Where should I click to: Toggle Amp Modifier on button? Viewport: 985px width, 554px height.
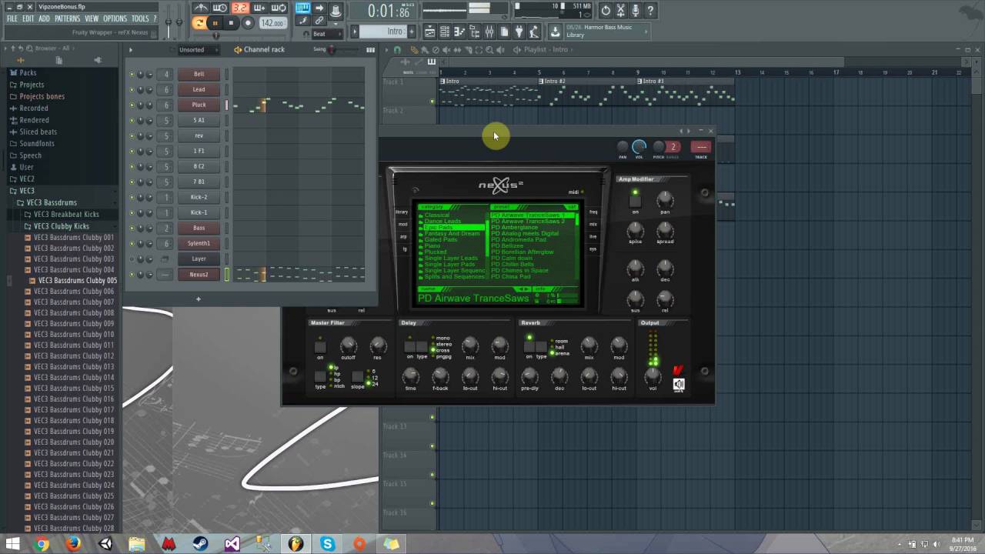[635, 202]
